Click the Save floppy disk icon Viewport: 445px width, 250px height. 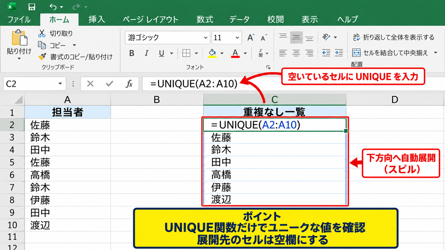pyautogui.click(x=32, y=7)
